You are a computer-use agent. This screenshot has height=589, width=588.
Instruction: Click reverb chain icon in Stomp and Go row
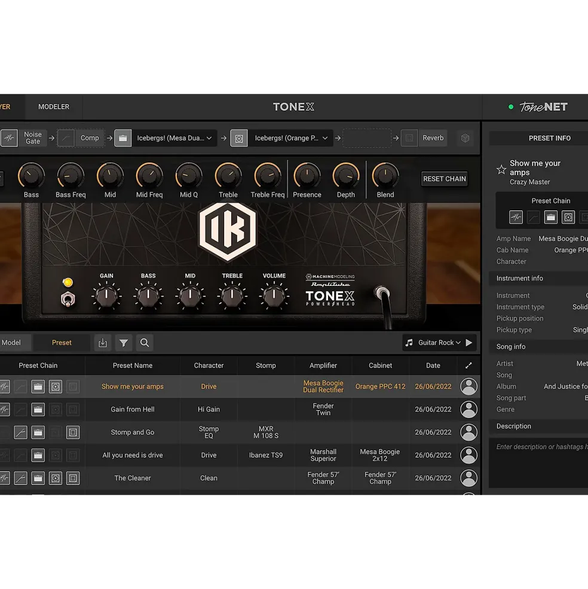tap(73, 432)
